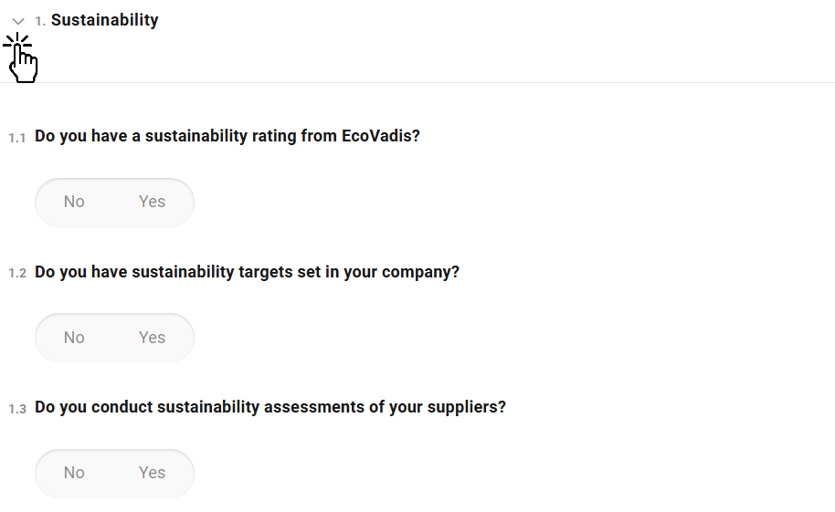Answer No to supplier sustainability assessments
Image resolution: width=835 pixels, height=512 pixels.
74,473
